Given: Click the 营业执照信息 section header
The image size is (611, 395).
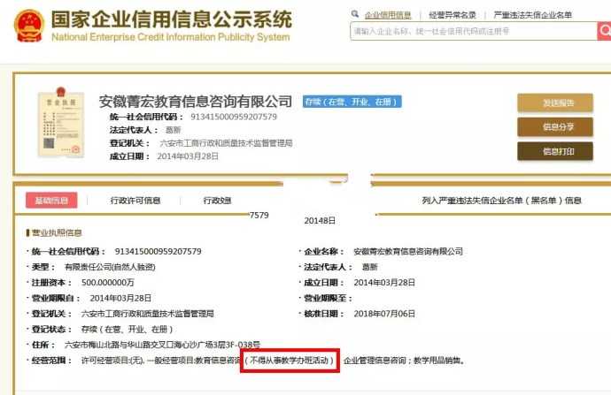Looking at the screenshot, I should (x=56, y=233).
